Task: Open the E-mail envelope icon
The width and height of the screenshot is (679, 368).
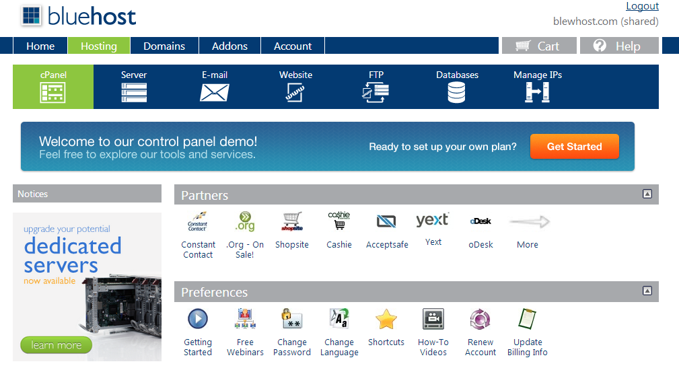Action: coord(215,93)
